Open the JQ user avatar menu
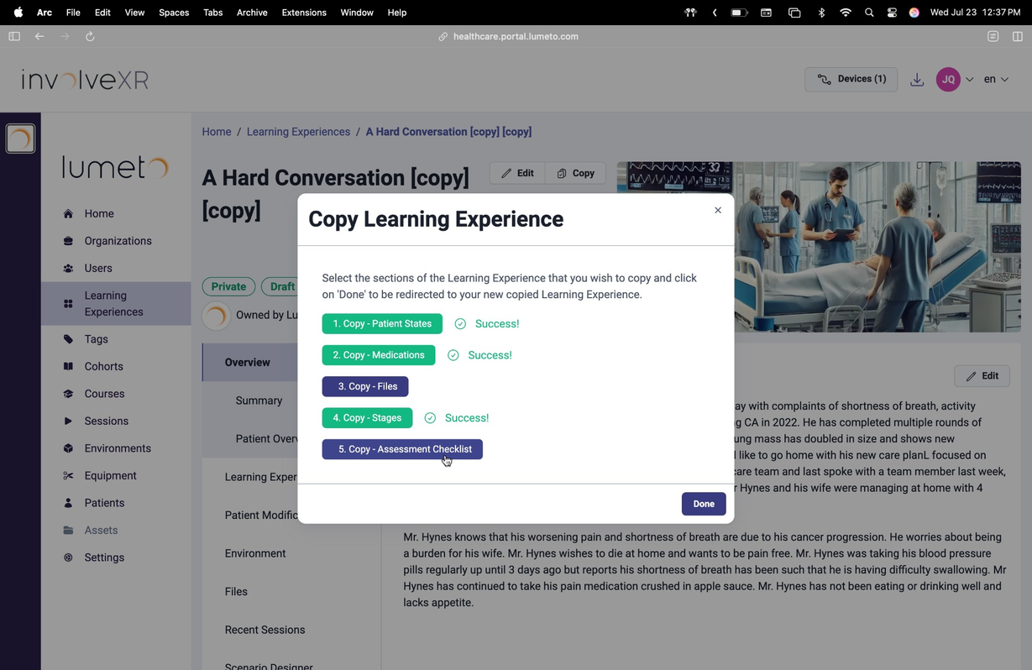The width and height of the screenshot is (1032, 670). point(948,79)
